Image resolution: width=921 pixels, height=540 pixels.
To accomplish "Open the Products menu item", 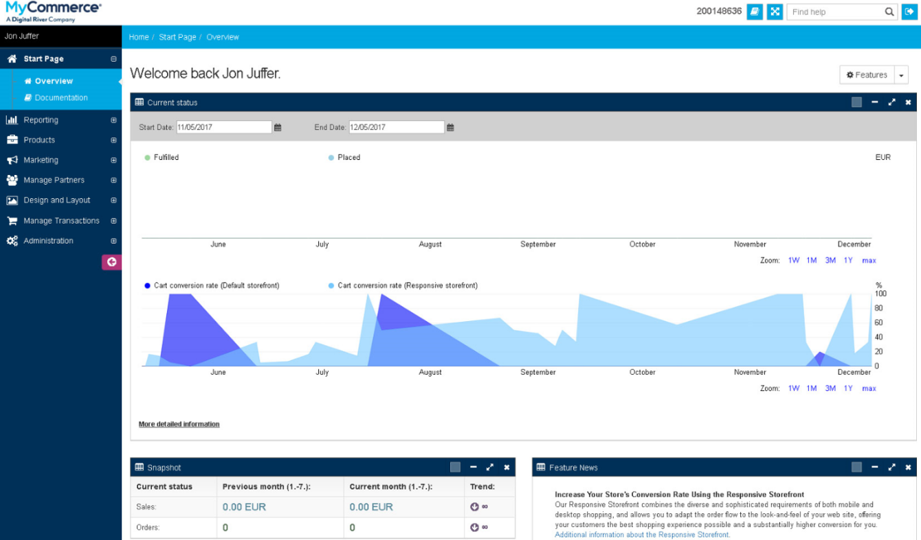I will click(x=39, y=140).
